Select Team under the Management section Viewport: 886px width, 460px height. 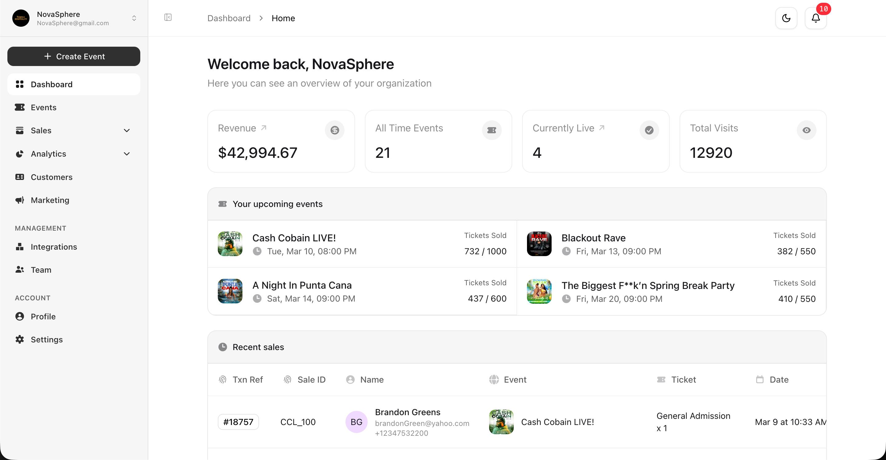pos(41,270)
